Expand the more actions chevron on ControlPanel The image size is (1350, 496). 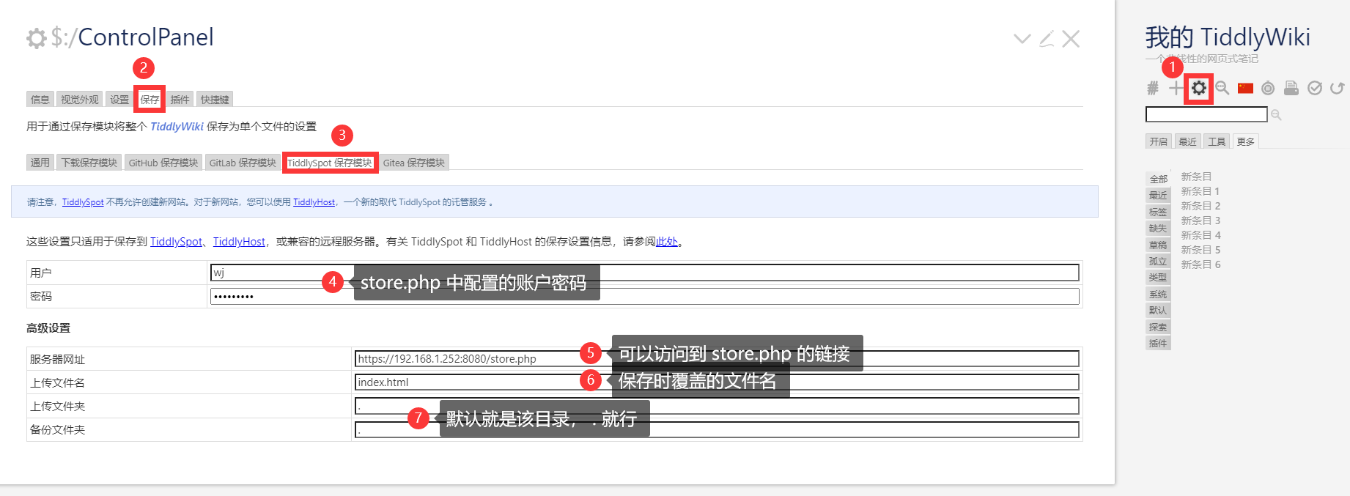pos(1022,39)
